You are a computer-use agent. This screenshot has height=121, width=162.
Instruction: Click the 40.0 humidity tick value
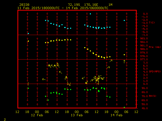pyautogui.click(x=145, y=108)
